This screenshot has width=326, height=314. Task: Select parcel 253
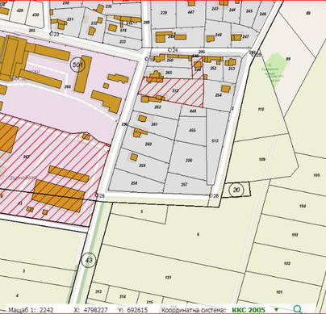pyautogui.click(x=232, y=69)
